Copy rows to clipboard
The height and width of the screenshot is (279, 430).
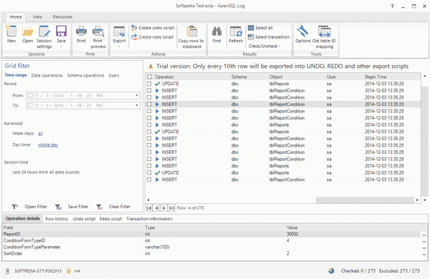[191, 37]
